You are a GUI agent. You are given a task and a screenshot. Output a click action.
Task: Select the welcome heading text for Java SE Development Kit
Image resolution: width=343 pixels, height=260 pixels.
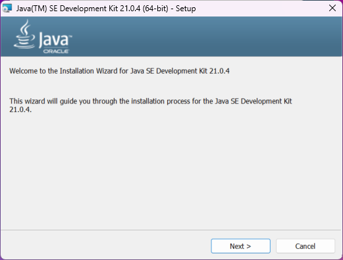point(119,71)
